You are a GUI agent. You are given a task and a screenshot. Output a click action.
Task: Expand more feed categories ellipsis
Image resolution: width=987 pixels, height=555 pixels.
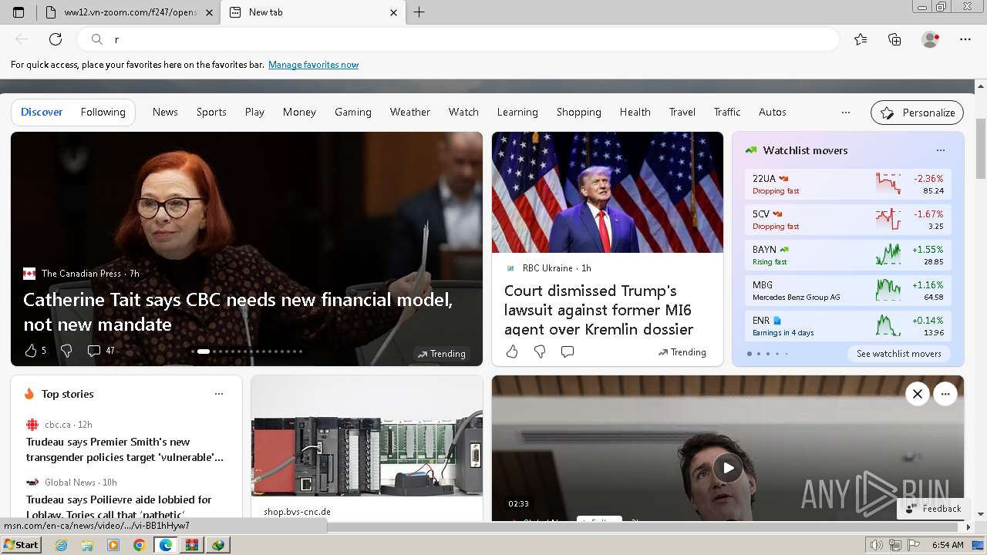tap(846, 113)
